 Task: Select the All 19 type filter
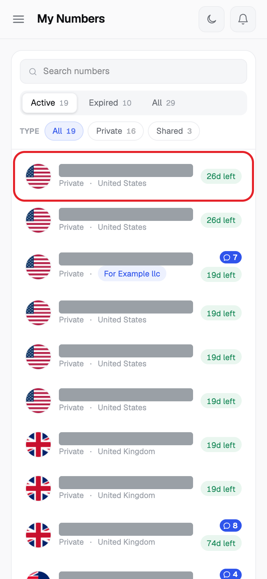tap(64, 131)
